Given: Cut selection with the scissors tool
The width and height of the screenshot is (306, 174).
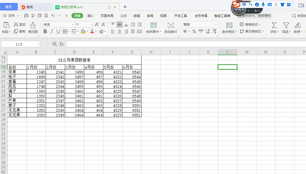Looking at the screenshot, I should click(19, 24).
